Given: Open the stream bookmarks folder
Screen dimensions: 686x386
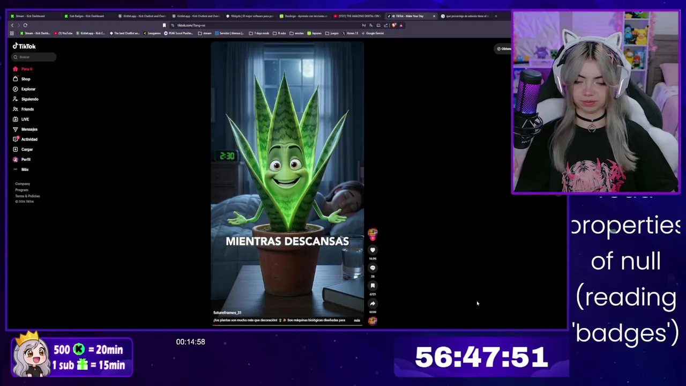Looking at the screenshot, I should coord(205,33).
